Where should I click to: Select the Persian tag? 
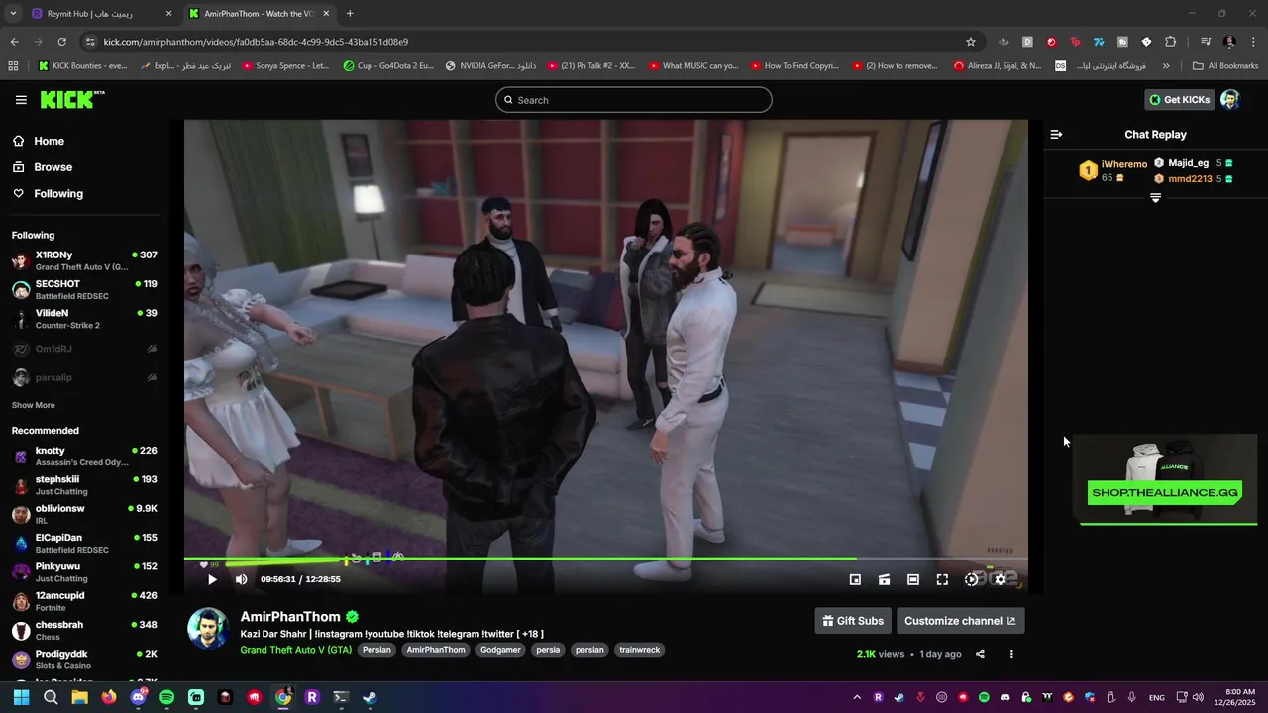click(x=376, y=650)
